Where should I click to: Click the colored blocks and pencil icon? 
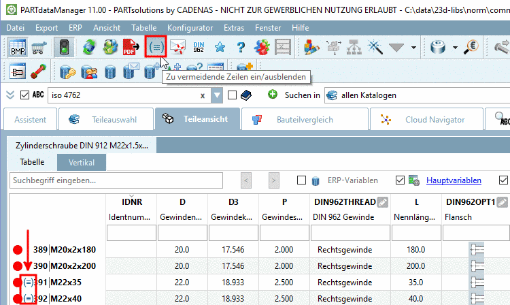[311, 48]
